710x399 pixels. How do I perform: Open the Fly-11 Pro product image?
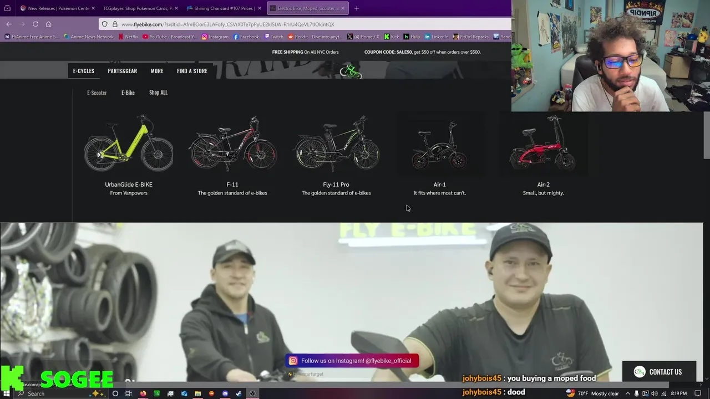click(336, 144)
